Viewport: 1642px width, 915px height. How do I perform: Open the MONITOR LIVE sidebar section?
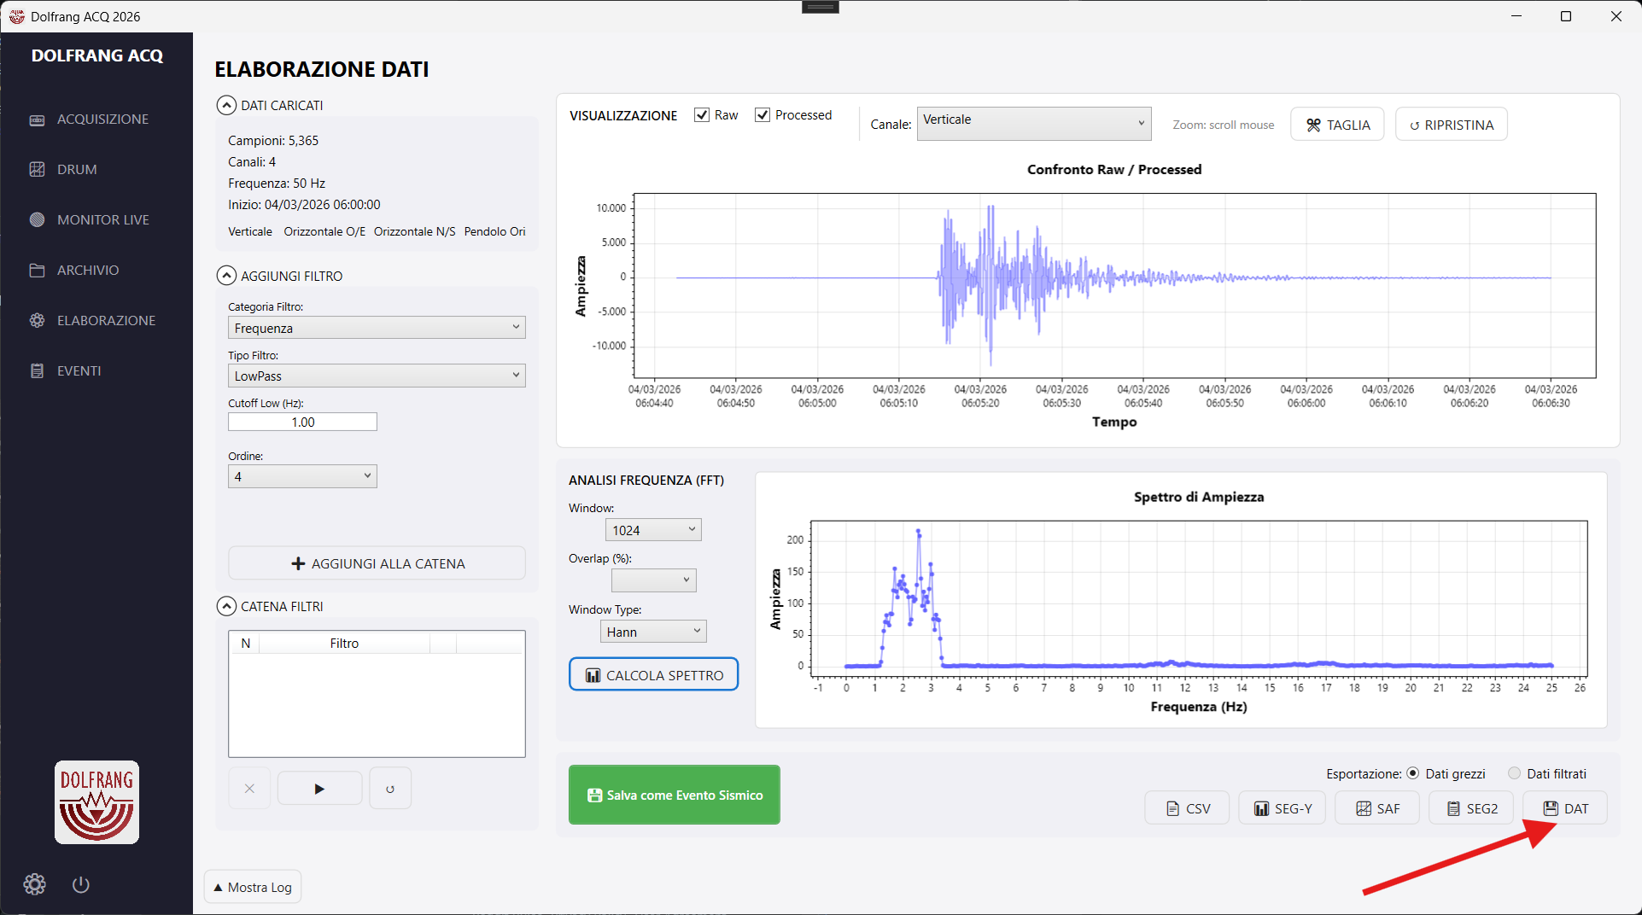click(102, 219)
